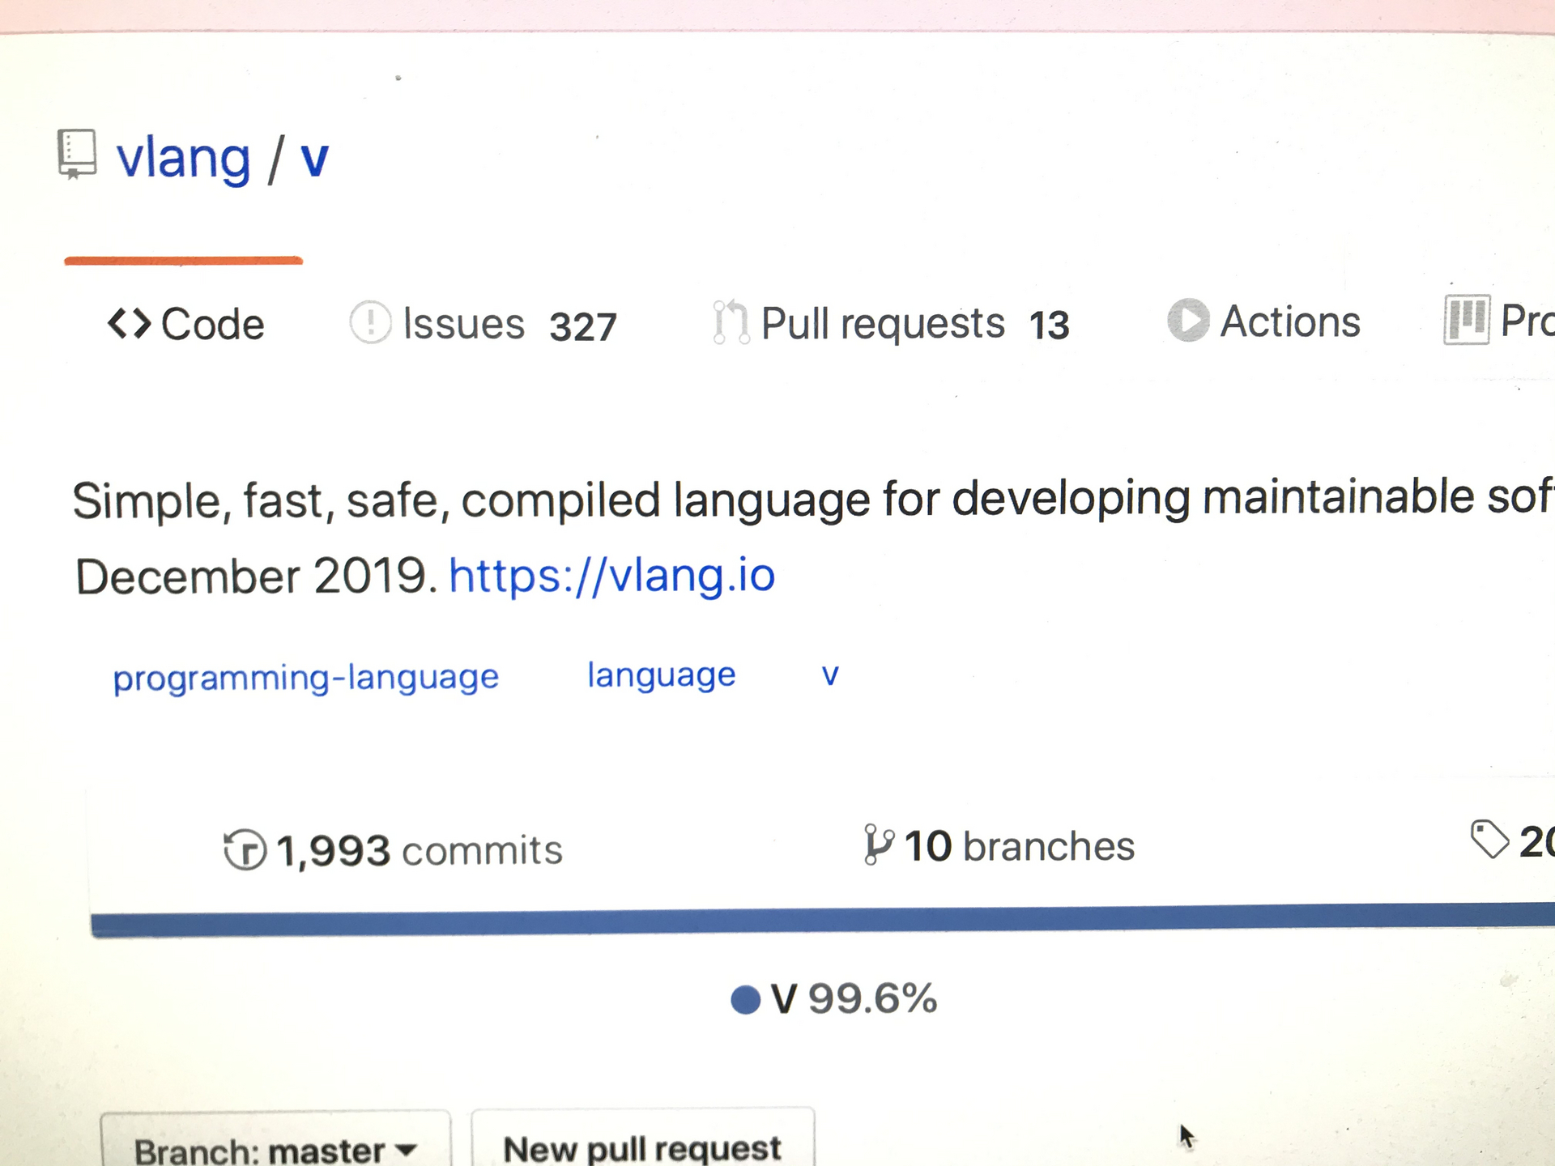Click the Issues exclamation circle icon

point(370,322)
